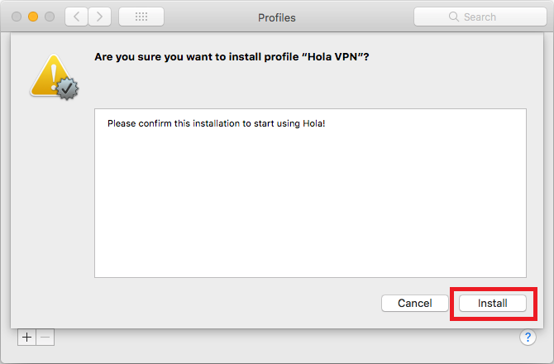The image size is (554, 364).
Task: Click the blank area of the description box
Action: [310, 207]
